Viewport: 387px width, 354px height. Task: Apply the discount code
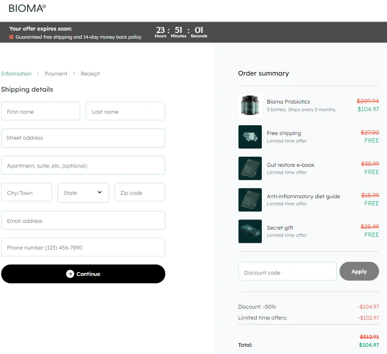359,271
